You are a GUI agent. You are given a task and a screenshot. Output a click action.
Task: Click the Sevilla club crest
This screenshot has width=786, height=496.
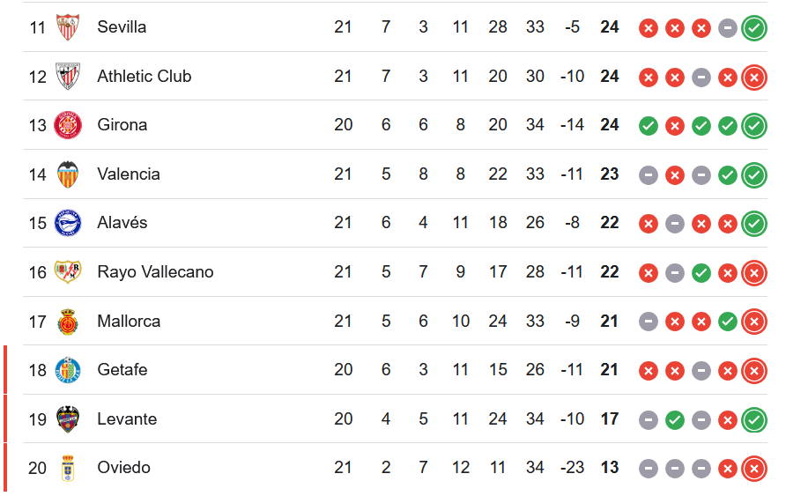click(x=68, y=27)
